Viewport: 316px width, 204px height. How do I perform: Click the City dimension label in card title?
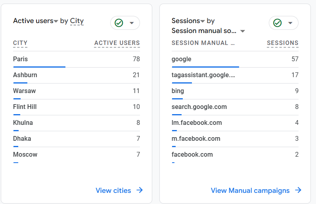click(77, 21)
